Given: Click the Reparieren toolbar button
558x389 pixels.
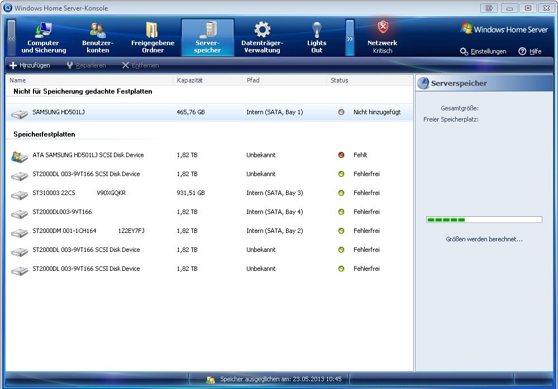Looking at the screenshot, I should point(87,65).
